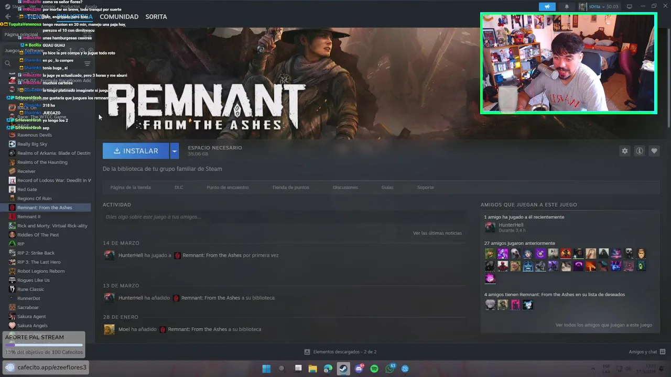Open WhatsApp from the taskbar
Screen dimensions: 671x377
[x=390, y=369]
